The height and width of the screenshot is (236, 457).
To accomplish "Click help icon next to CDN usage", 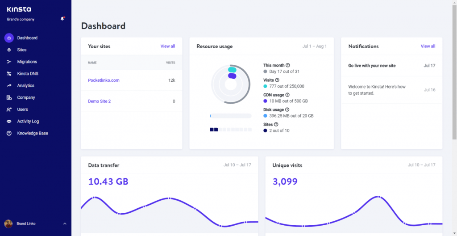I will coord(287,95).
